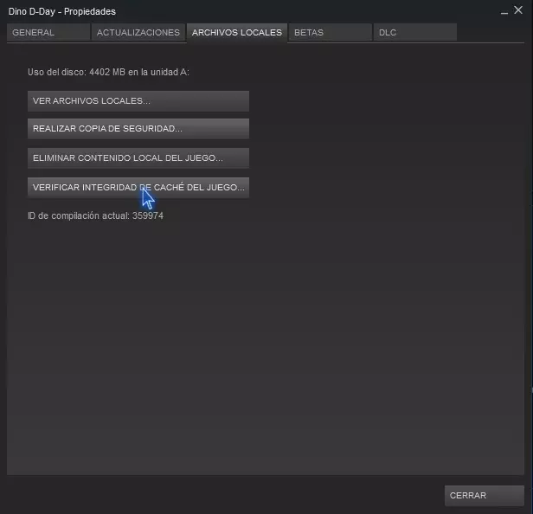This screenshot has width=533, height=514.
Task: Open the ACTUALIZACIONES tab
Action: pyautogui.click(x=138, y=32)
